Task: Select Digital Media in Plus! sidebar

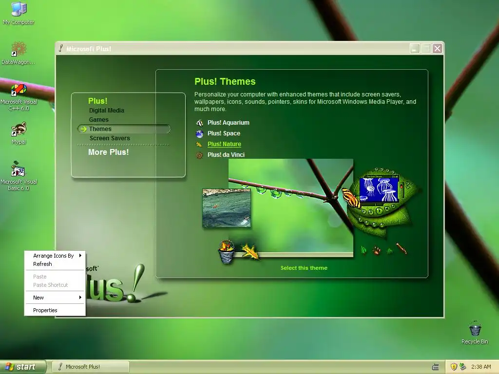Action: pyautogui.click(x=107, y=111)
